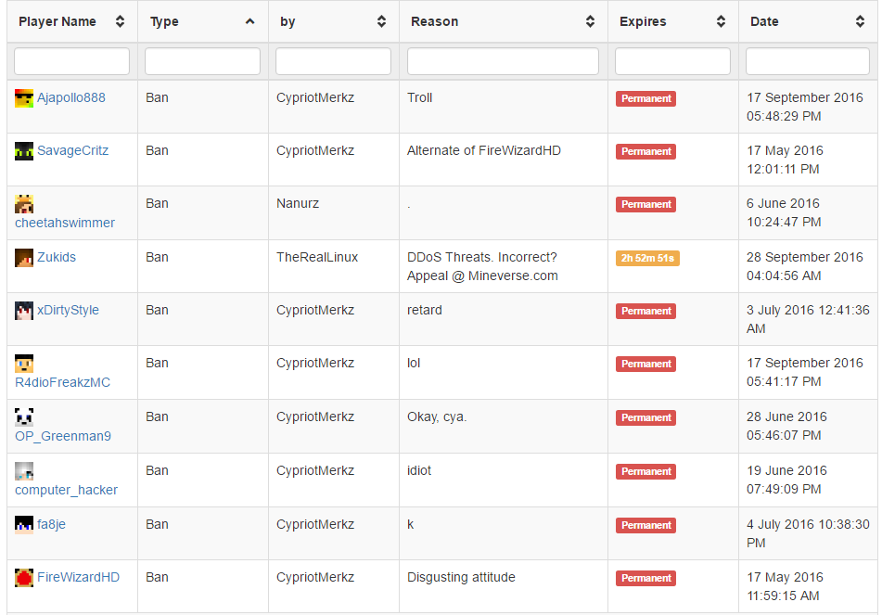
Task: Click the 'by' column filter input
Action: tap(334, 61)
